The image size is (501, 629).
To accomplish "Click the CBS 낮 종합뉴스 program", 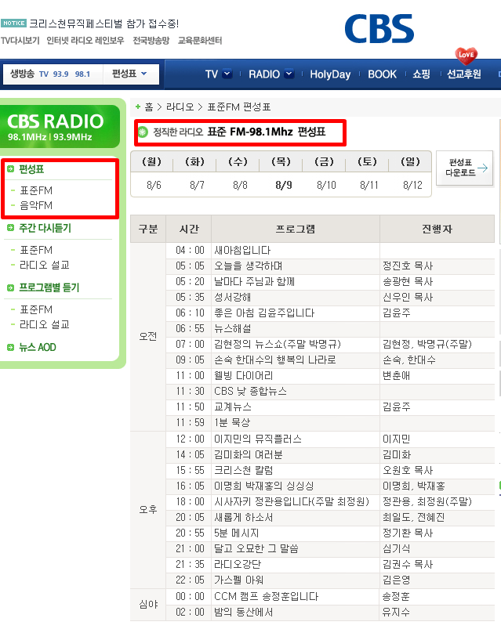I will (x=250, y=391).
